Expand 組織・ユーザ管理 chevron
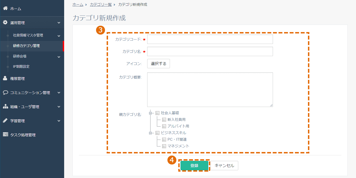This screenshot has width=356, height=178. point(59,107)
